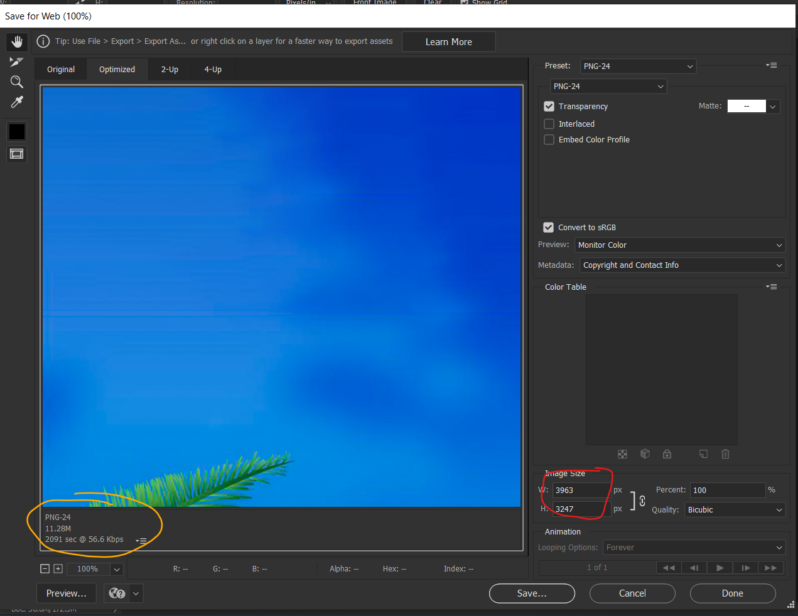Open the Matte dropdown arrow
The image size is (798, 616).
pos(773,107)
